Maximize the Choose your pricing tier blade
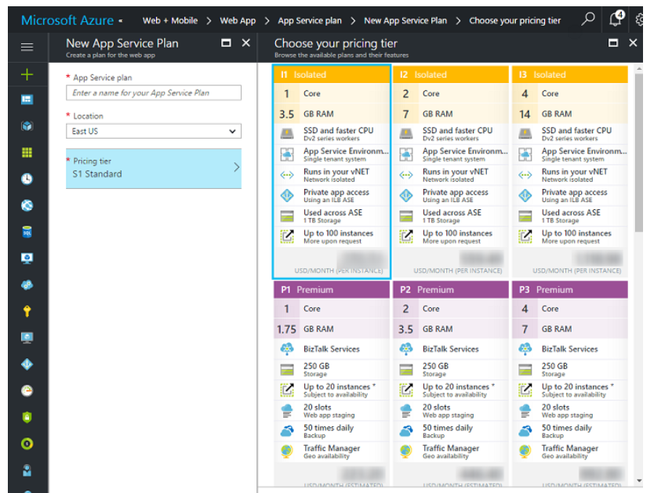The image size is (654, 493). [x=613, y=42]
